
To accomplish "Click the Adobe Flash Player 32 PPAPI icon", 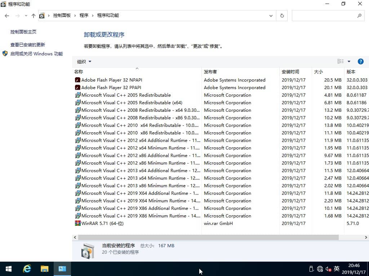I will [x=77, y=88].
